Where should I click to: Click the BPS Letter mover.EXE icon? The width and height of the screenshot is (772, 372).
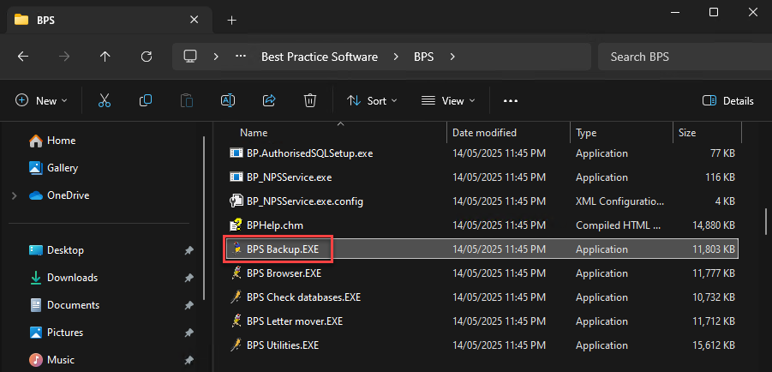pyautogui.click(x=236, y=321)
